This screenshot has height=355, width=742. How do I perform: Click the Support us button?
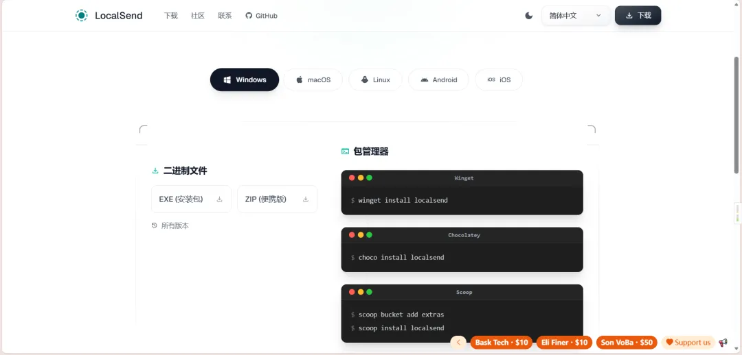(688, 343)
